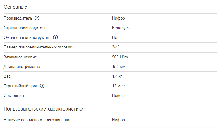Select the 500 H*m torque value
The width and height of the screenshot is (218, 128).
click(120, 57)
